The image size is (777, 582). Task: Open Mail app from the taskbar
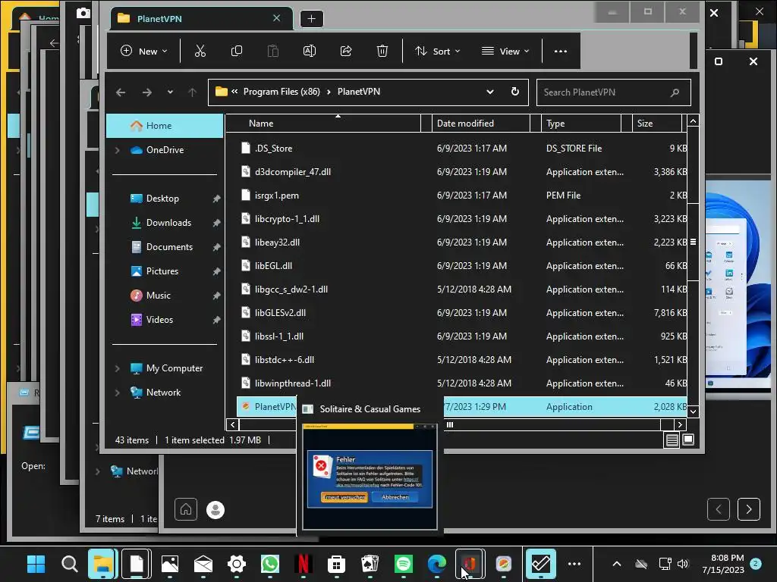pos(203,564)
